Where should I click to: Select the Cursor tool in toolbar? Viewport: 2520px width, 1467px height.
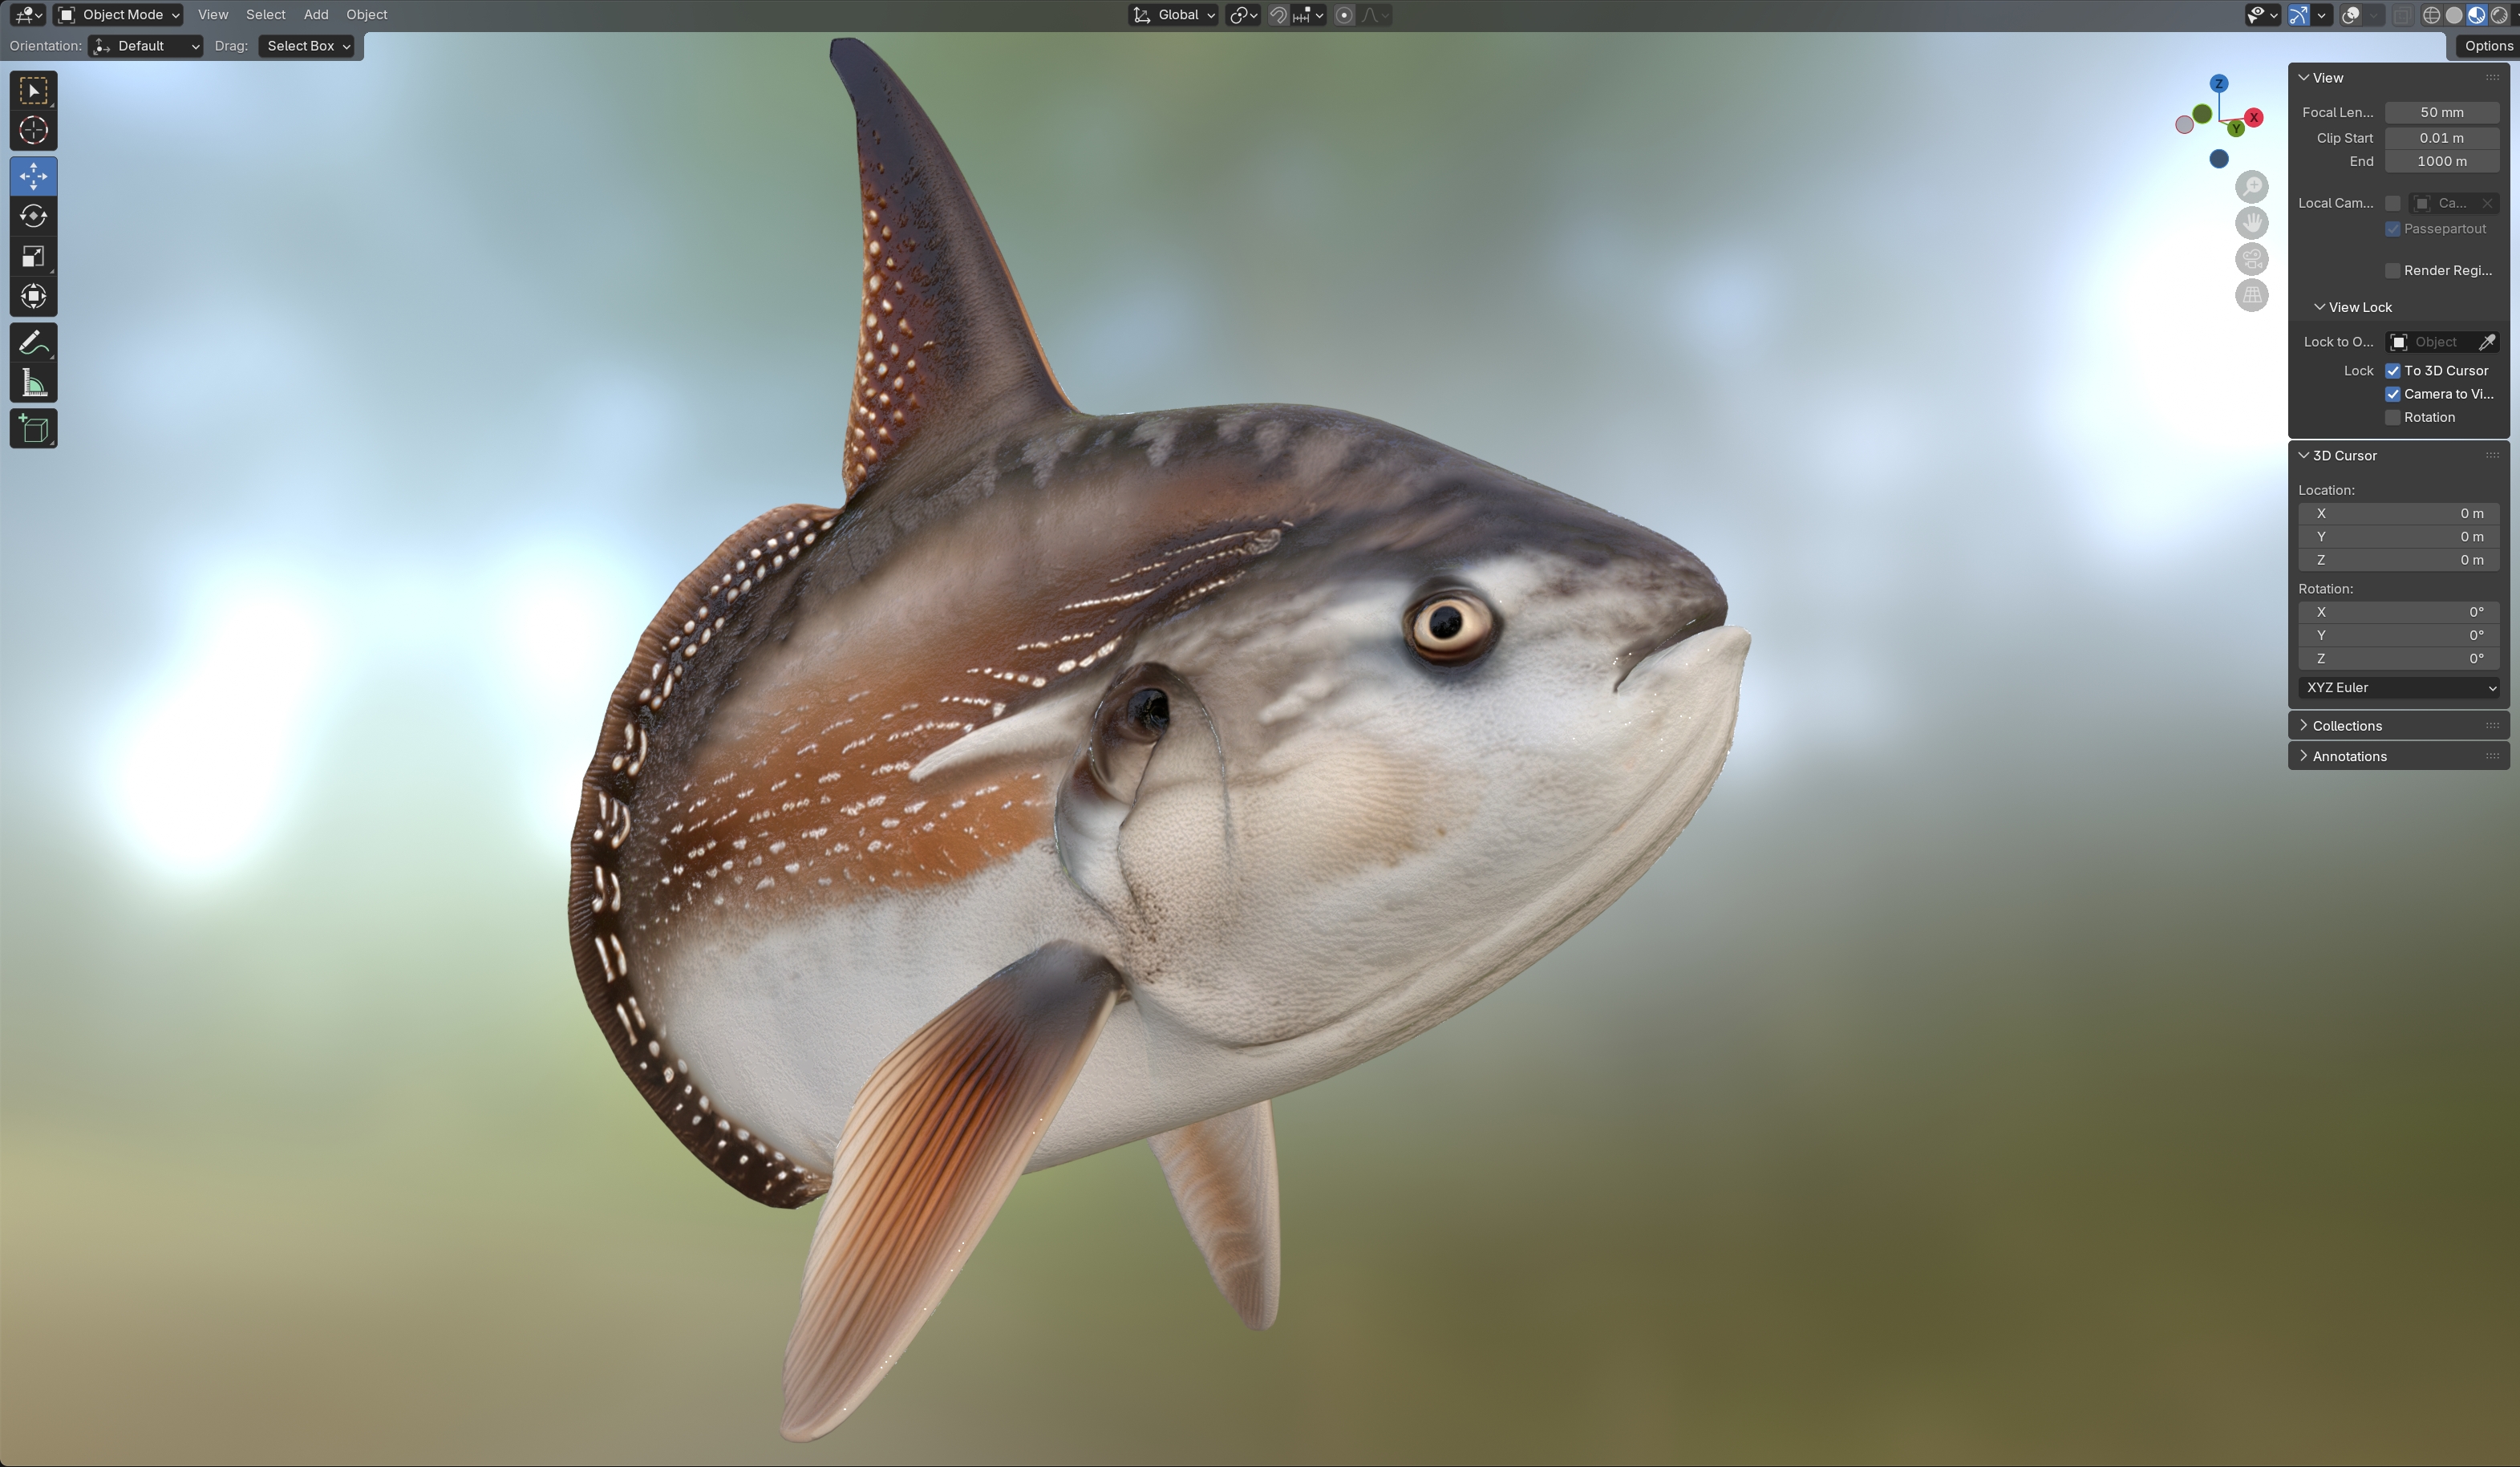pos(33,131)
